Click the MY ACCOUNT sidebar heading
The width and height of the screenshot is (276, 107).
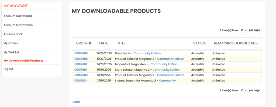(x=16, y=6)
